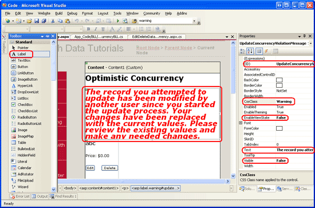Viewport: 315px width, 208px height.
Task: Select the Pointer tool in Toolbox
Action: pyautogui.click(x=30, y=48)
